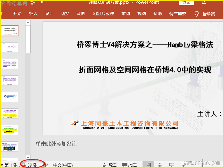
Task: Click slide title 桥梁博士V4解决方案之 Hambly梁格法
Action: coord(145,45)
